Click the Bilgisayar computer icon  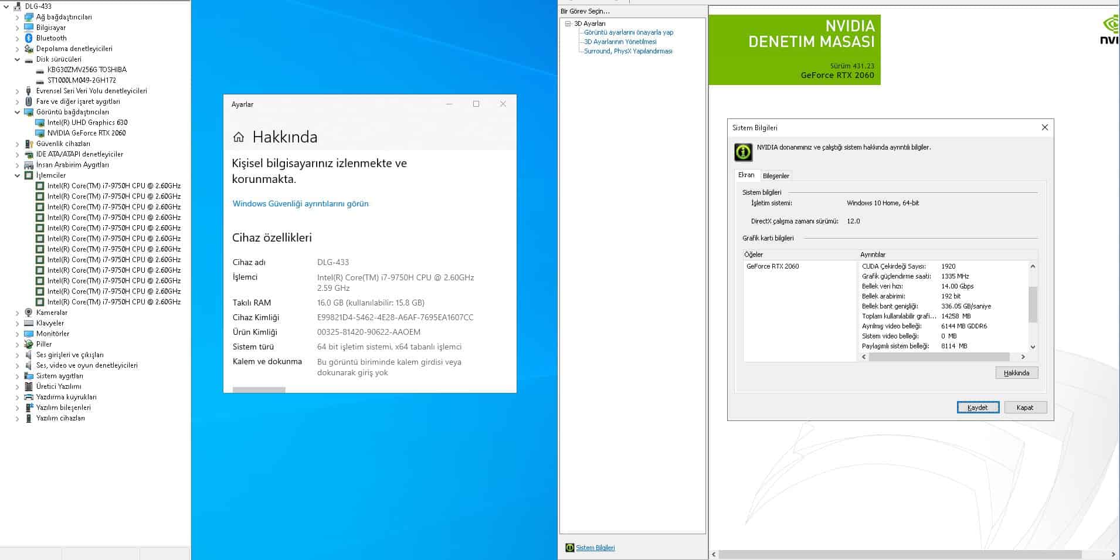tap(29, 28)
